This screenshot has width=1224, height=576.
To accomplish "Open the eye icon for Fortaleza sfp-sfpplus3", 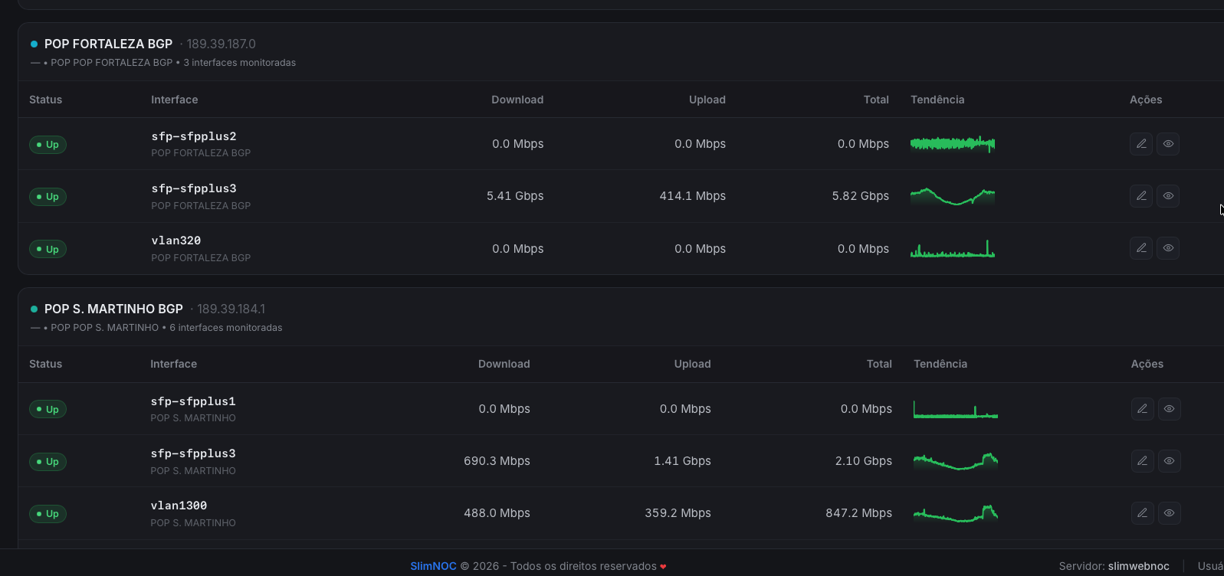I will point(1168,196).
